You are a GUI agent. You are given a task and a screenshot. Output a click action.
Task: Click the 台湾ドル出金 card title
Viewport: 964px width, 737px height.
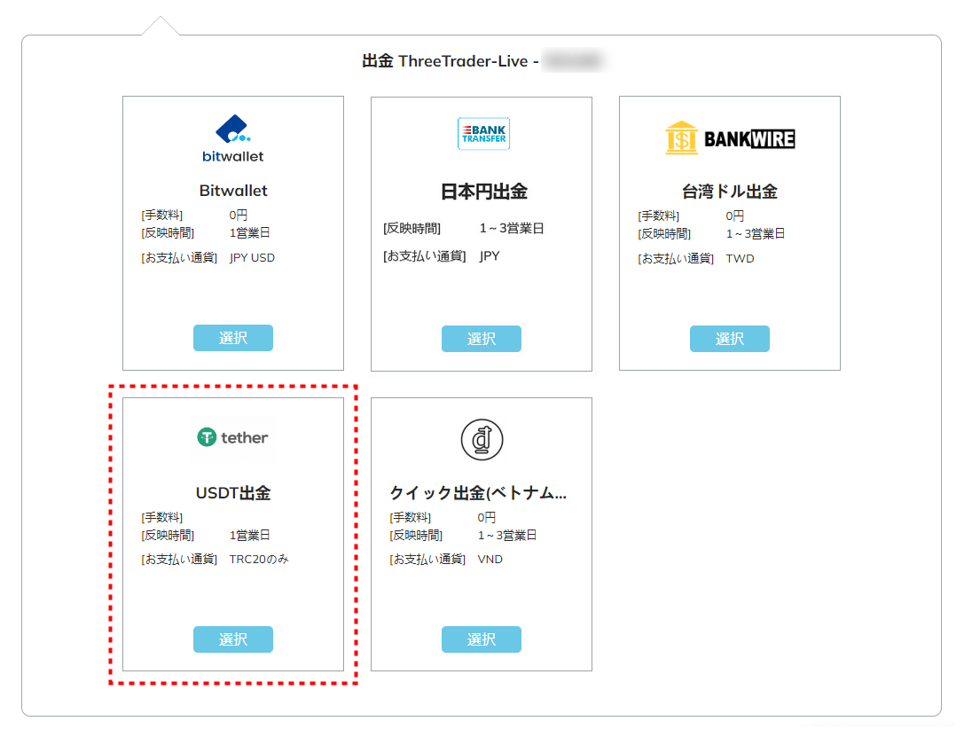(x=730, y=192)
